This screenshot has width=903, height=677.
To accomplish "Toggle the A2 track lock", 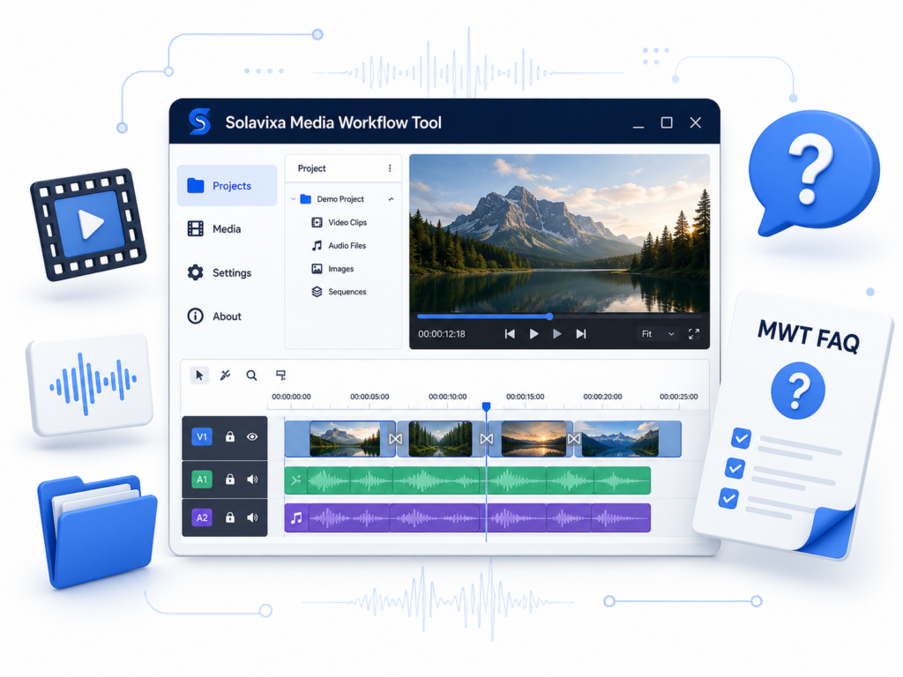I will [230, 517].
